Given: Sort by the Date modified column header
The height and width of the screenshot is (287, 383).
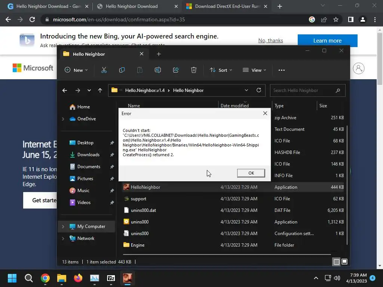Looking at the screenshot, I should (235, 105).
